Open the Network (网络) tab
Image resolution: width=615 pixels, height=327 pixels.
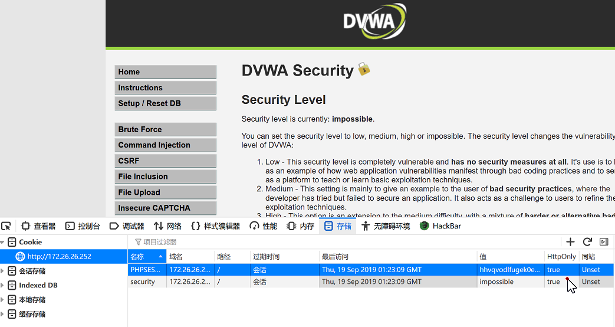(x=168, y=226)
